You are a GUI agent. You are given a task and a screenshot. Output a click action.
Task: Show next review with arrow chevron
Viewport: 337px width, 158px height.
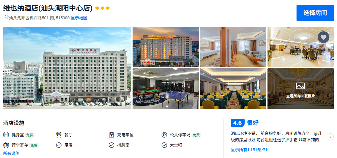click(330, 137)
